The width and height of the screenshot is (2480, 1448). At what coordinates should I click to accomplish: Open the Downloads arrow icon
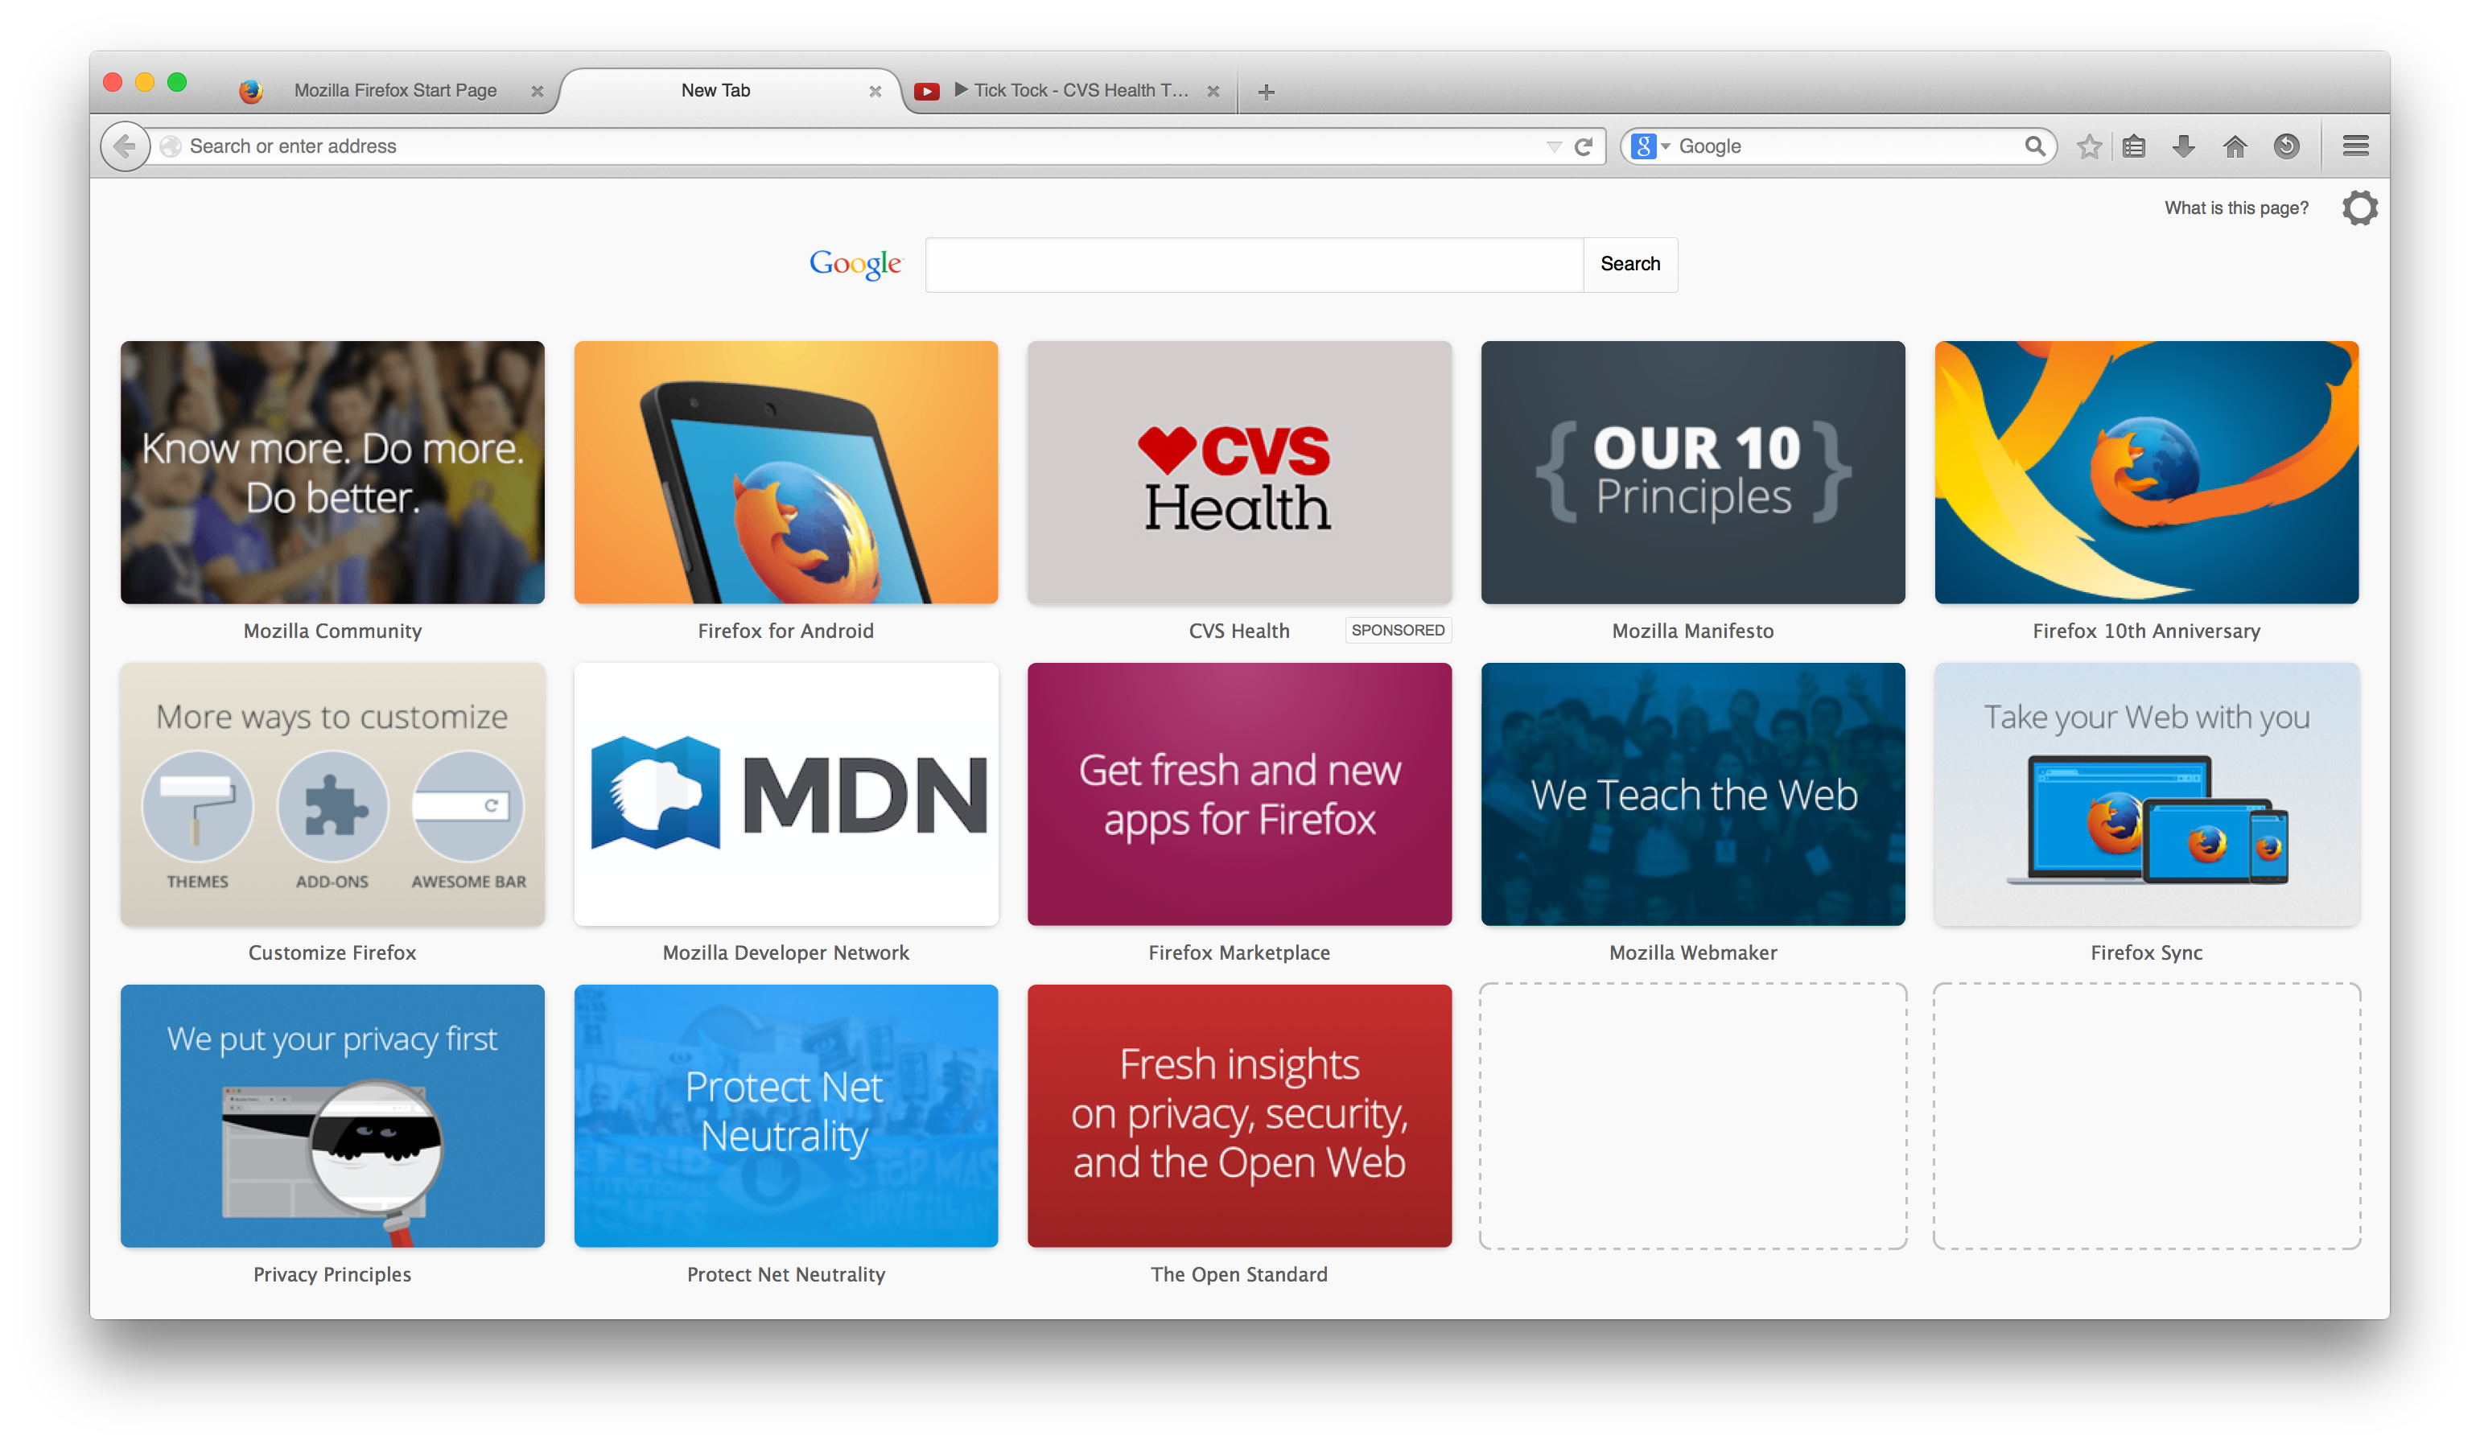click(x=2183, y=146)
